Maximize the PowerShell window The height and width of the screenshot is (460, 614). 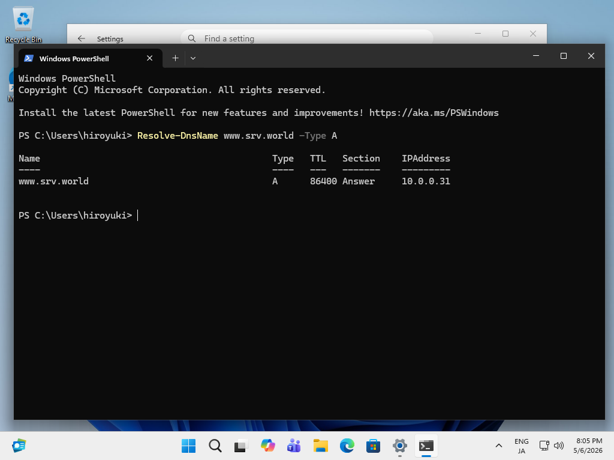564,56
